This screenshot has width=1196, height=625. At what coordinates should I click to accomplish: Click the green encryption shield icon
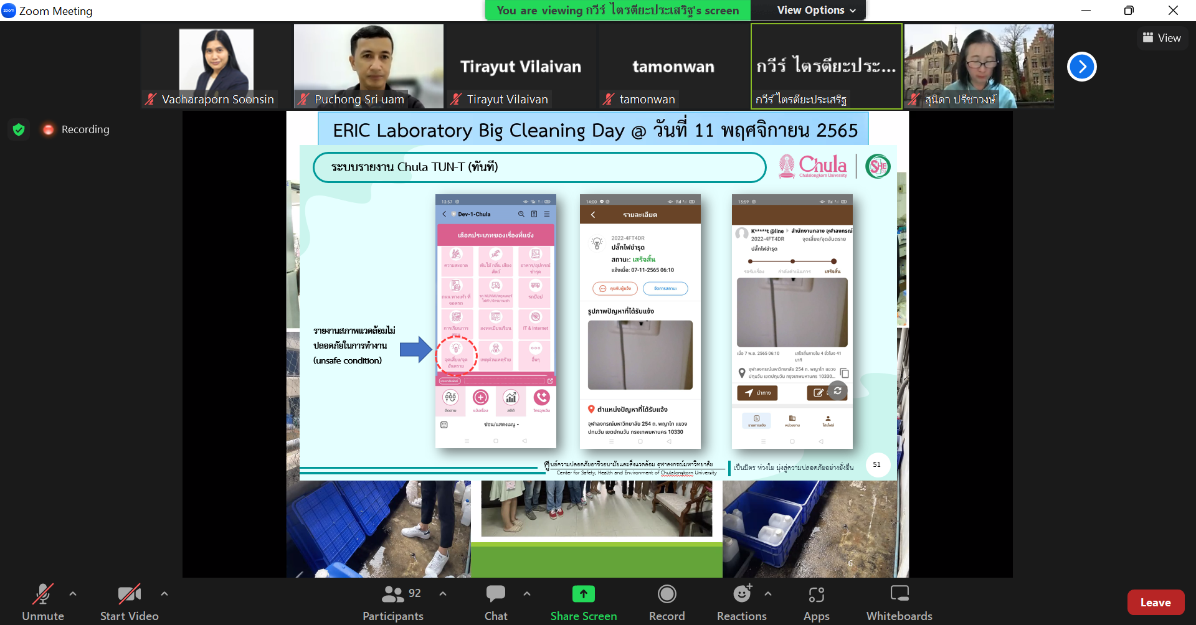pyautogui.click(x=19, y=129)
